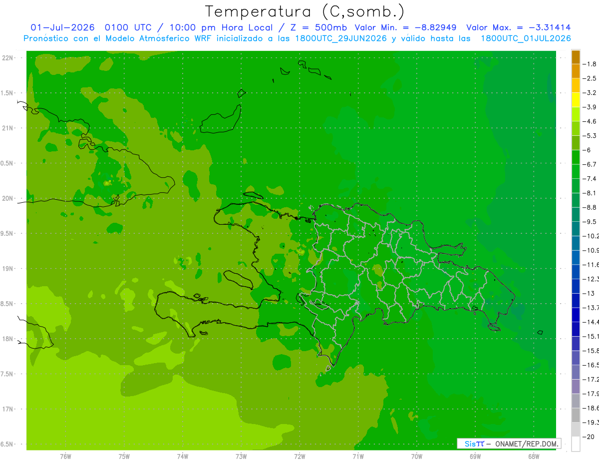Click the "18N" latitude axis label
This screenshot has height=463, width=599.
pyautogui.click(x=6, y=339)
